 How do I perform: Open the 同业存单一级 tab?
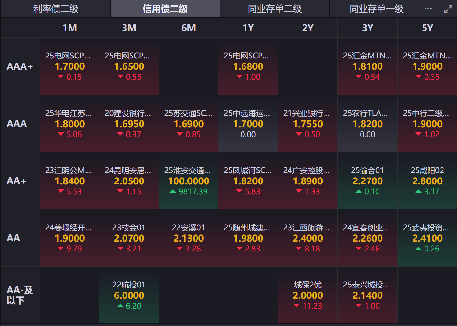pos(376,9)
